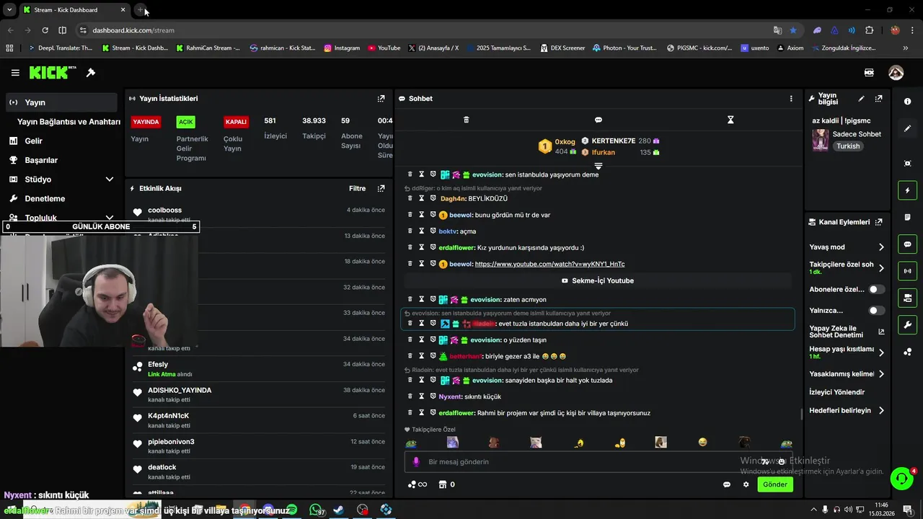This screenshot has height=519, width=923.
Task: Click the Kick logo
Action: [x=53, y=72]
